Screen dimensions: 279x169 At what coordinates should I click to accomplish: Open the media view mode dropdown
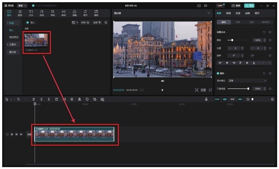click(x=75, y=23)
